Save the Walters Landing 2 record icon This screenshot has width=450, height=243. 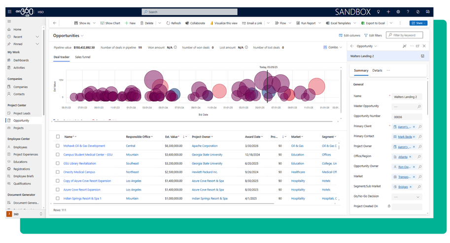(x=422, y=56)
